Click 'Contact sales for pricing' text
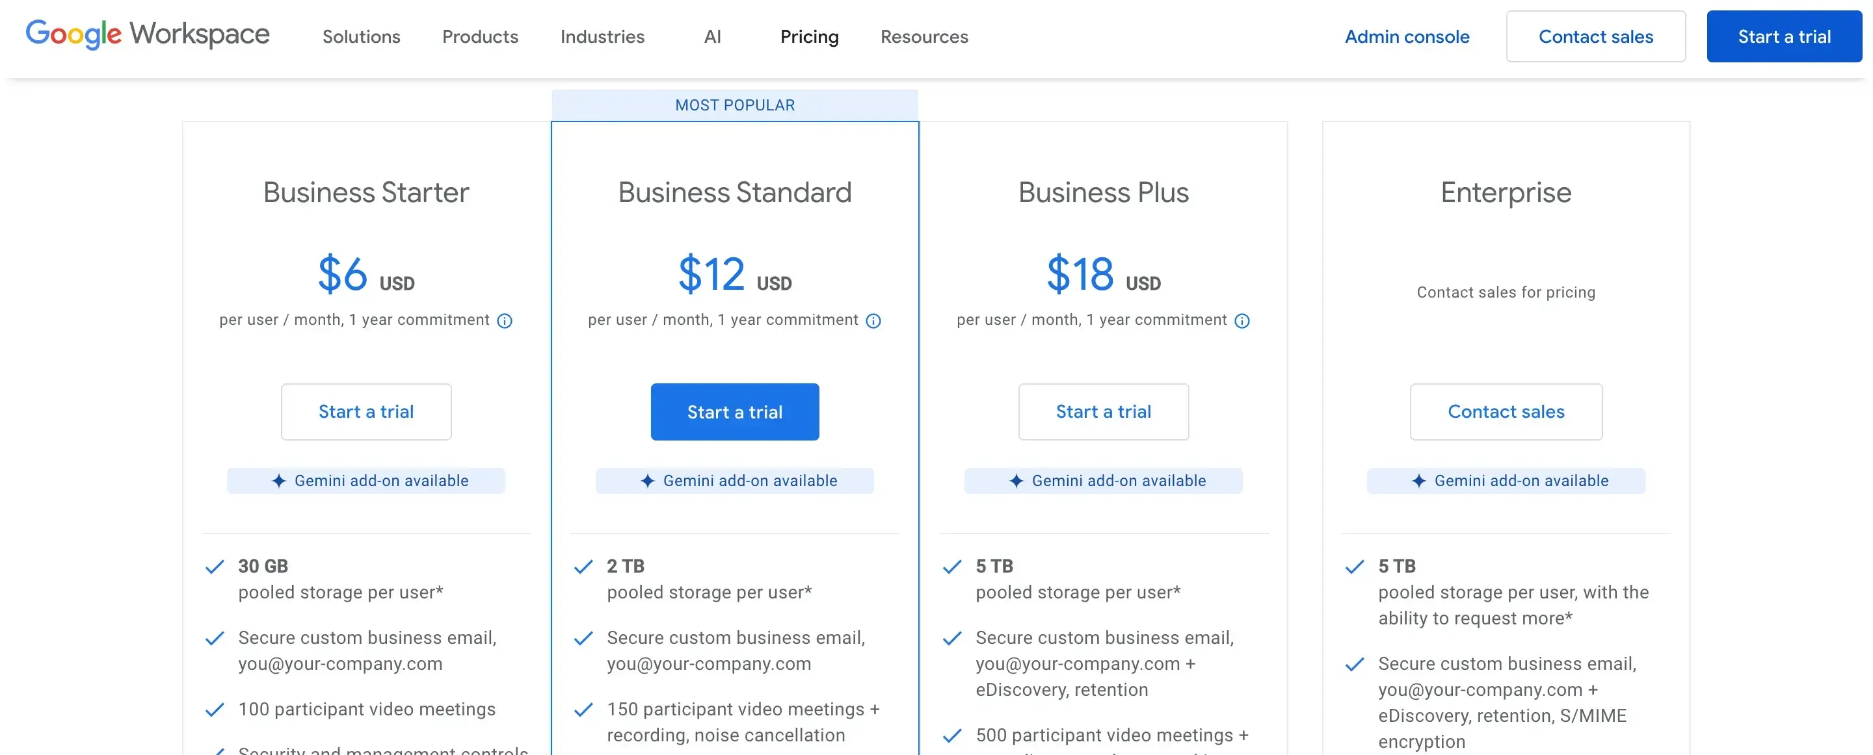Screen dimensions: 1873x755 tap(1506, 292)
